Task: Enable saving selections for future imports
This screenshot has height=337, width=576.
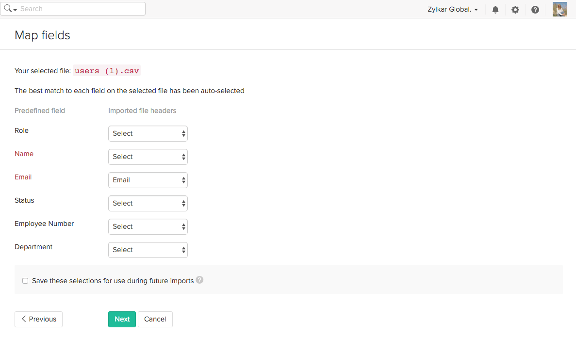Action: pyautogui.click(x=25, y=280)
